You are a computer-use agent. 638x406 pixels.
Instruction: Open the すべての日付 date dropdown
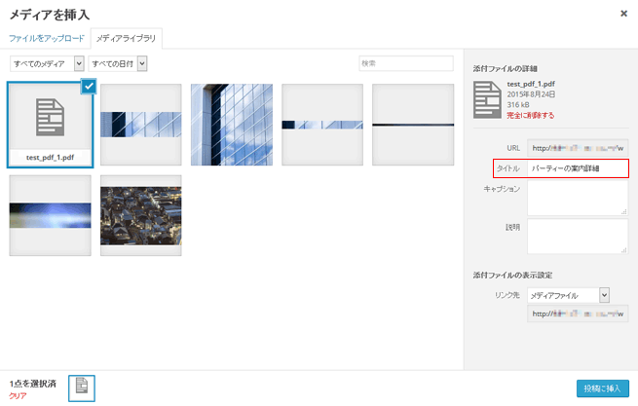118,63
